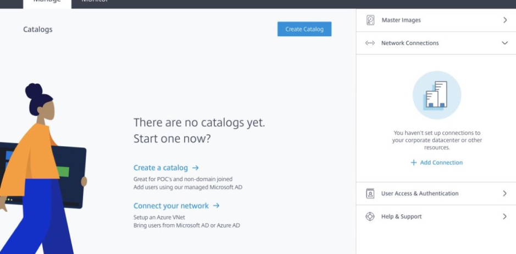Click 'Great for POC's and non-domain joined' text

(183, 179)
